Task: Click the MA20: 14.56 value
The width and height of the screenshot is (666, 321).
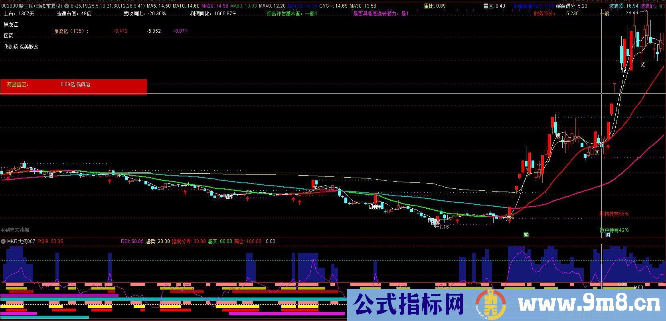Action: click(x=215, y=6)
